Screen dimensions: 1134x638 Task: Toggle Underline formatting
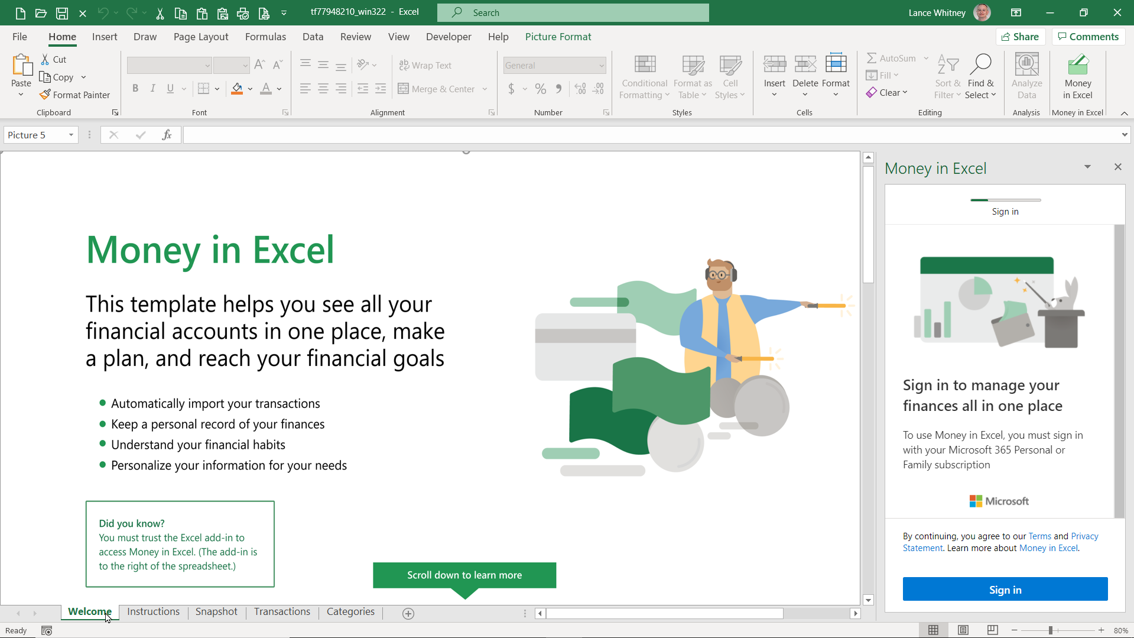point(170,89)
